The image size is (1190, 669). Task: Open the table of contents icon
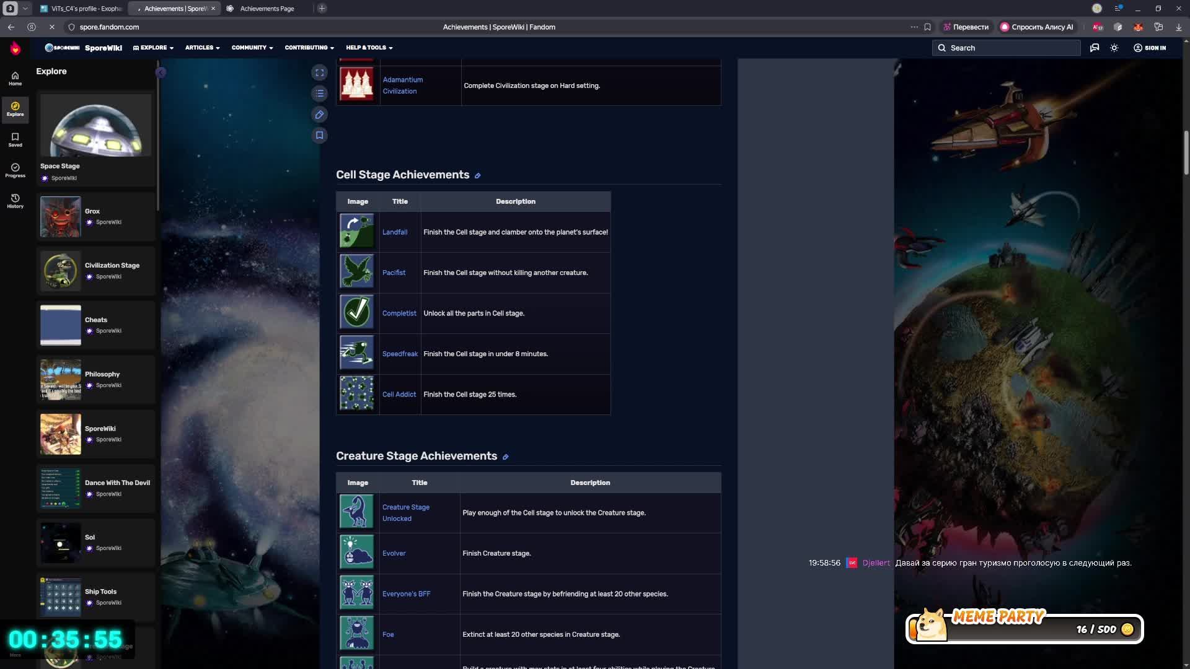[x=319, y=94]
